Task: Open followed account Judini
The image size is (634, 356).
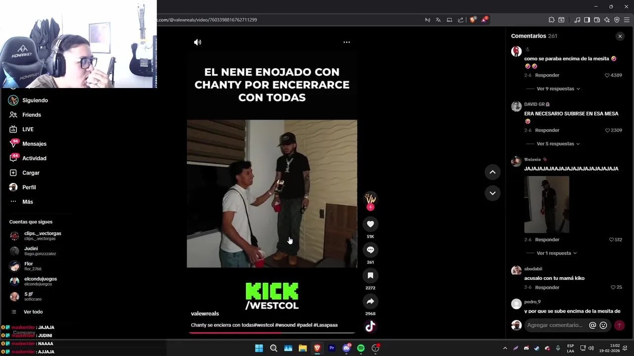Action: (33, 251)
